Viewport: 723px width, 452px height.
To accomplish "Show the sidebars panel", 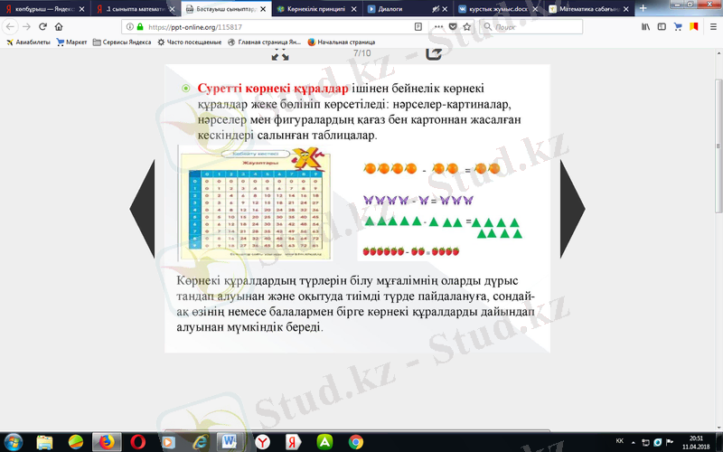I will coord(662,27).
